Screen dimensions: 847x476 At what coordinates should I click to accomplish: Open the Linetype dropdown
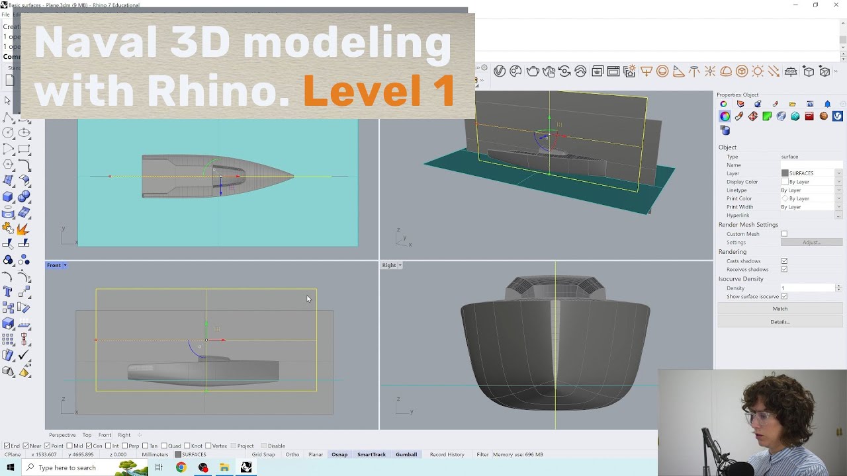click(x=838, y=190)
